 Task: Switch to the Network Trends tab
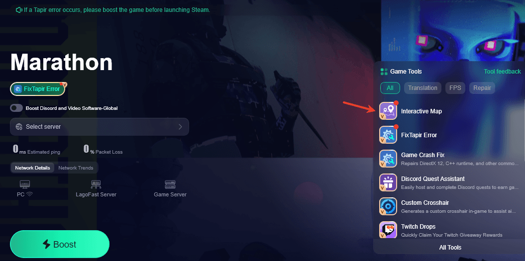[x=76, y=168]
